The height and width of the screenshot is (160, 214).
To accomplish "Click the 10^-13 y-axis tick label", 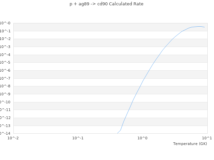I will 6,126.
